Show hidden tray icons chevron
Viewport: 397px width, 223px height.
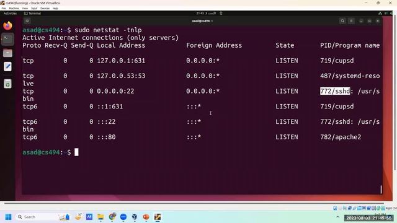pyautogui.click(x=337, y=217)
